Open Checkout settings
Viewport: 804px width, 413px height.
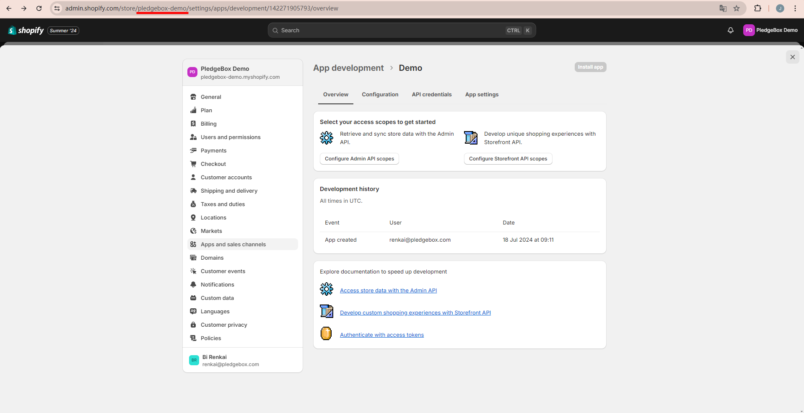243,164
